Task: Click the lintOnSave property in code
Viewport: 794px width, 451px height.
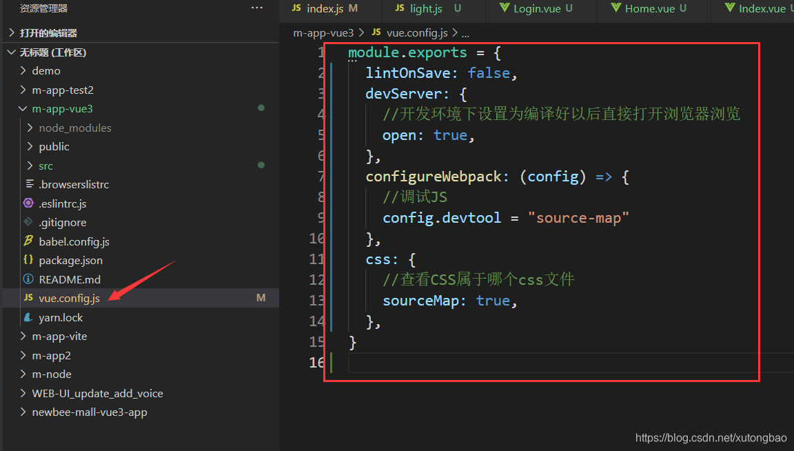Action: point(408,73)
